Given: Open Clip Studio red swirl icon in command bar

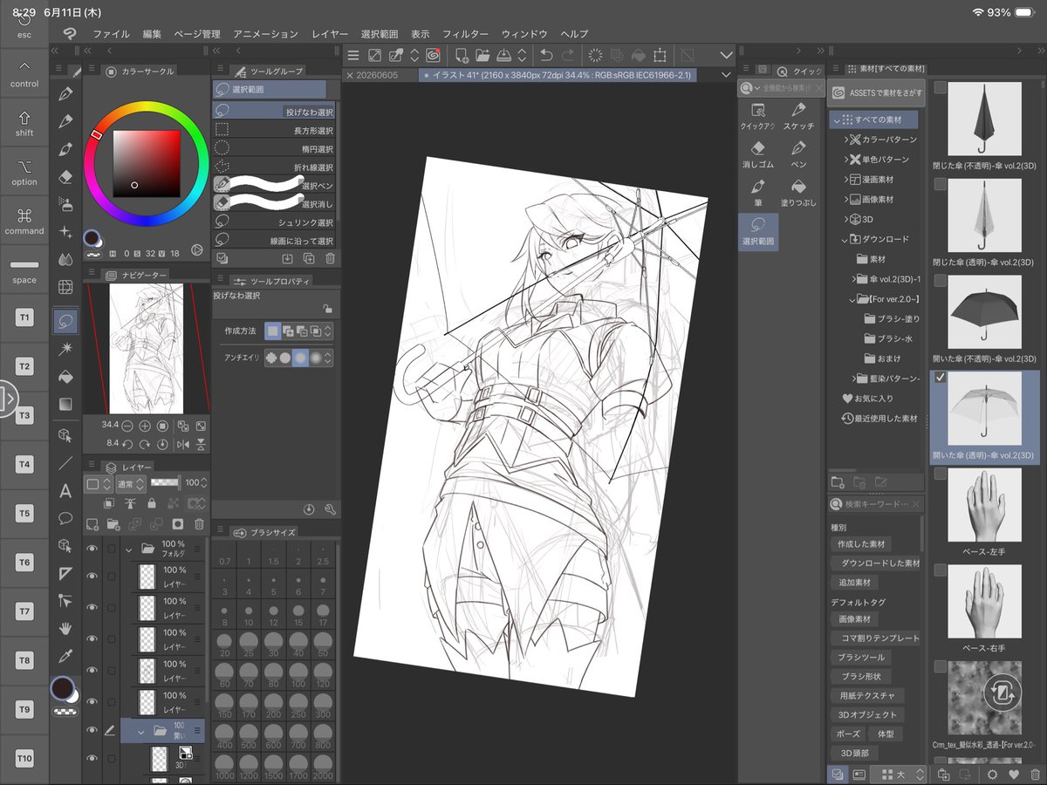Looking at the screenshot, I should [434, 55].
